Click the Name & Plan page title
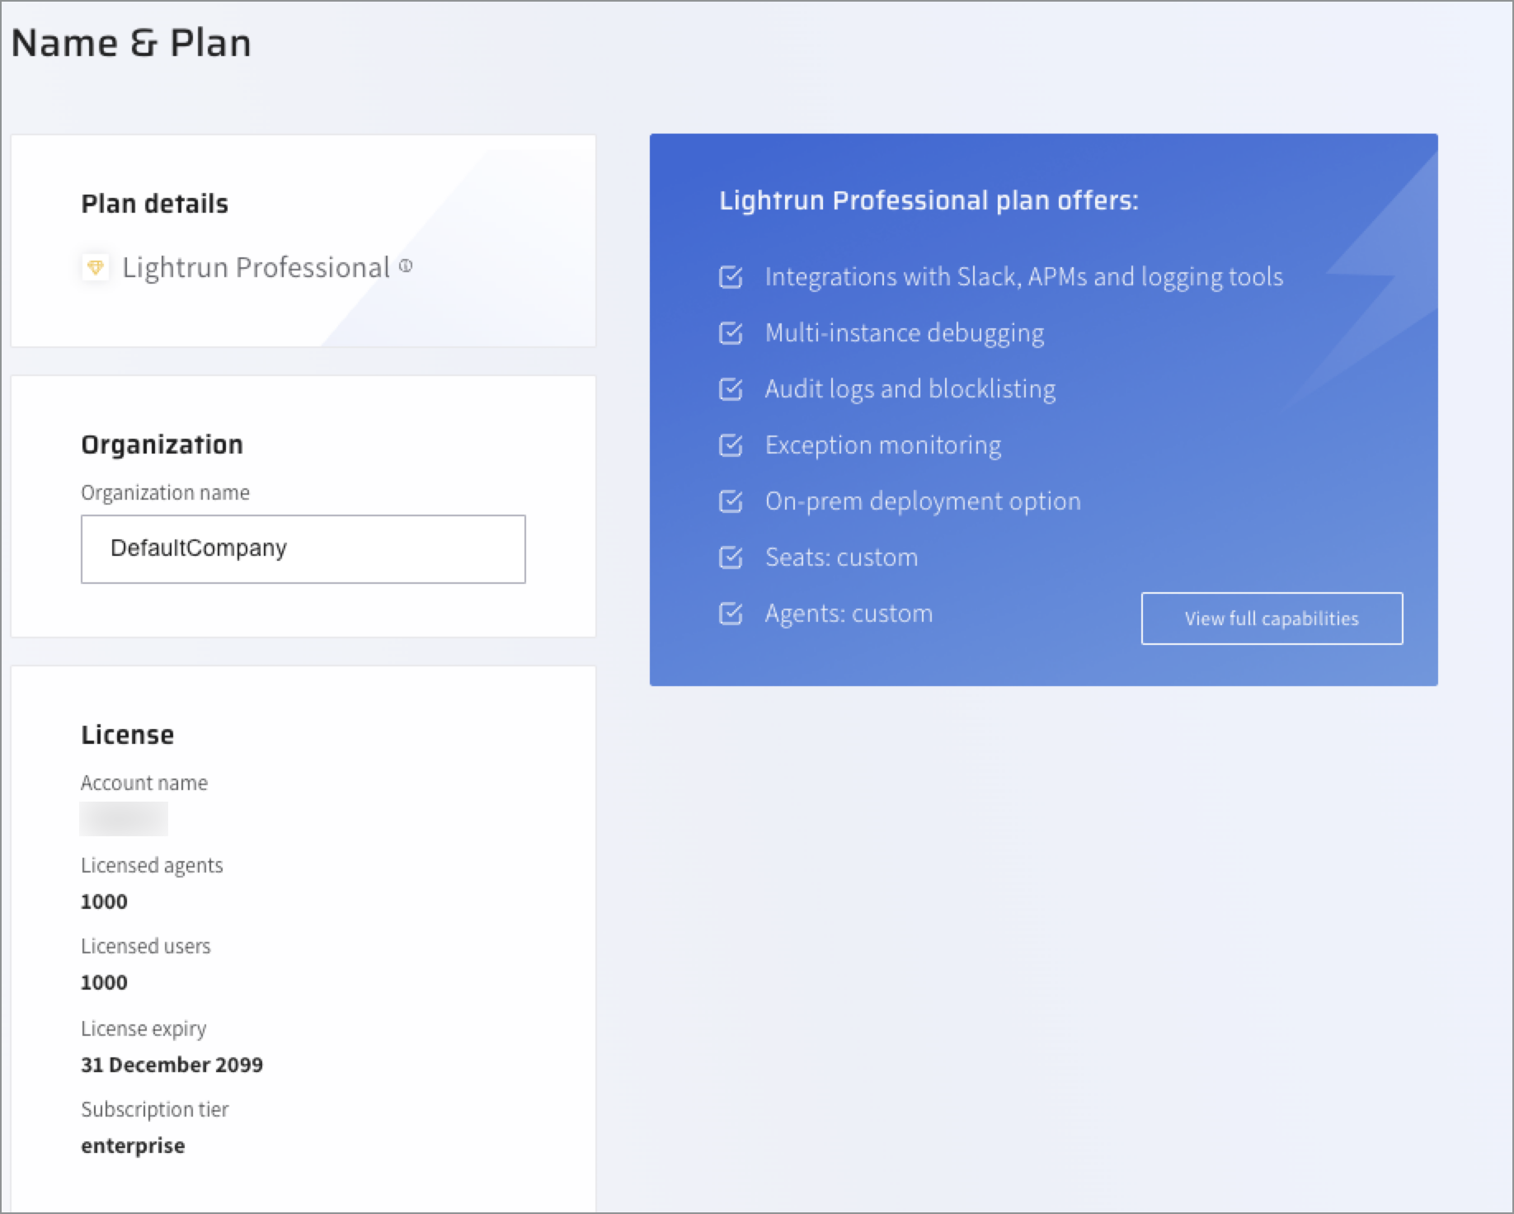The width and height of the screenshot is (1514, 1214). pos(131,43)
